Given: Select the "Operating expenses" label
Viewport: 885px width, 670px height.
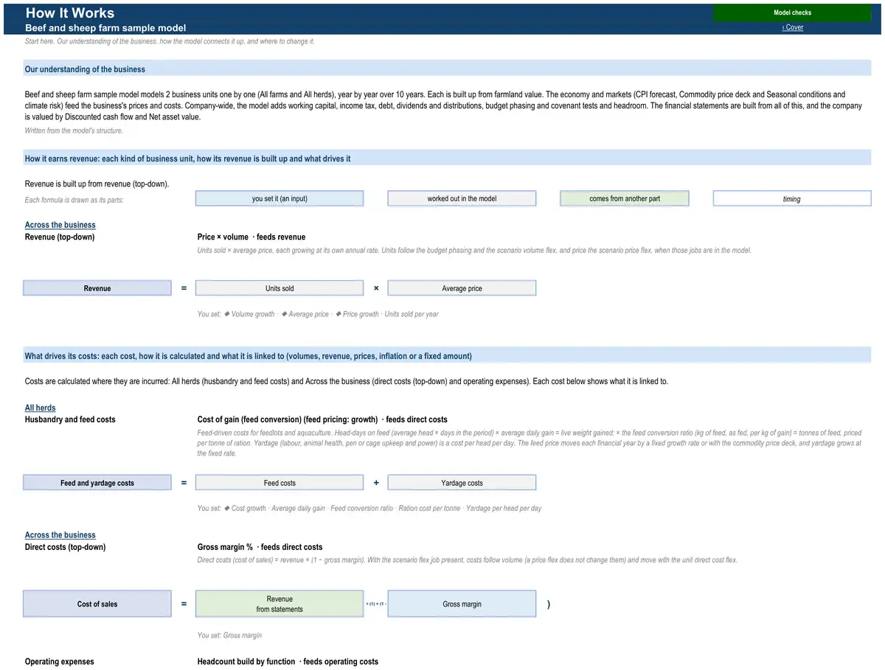Looking at the screenshot, I should pyautogui.click(x=60, y=662).
